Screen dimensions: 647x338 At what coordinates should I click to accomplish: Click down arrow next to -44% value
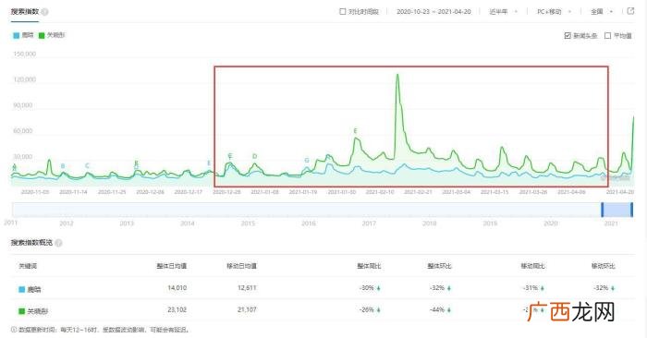point(449,310)
